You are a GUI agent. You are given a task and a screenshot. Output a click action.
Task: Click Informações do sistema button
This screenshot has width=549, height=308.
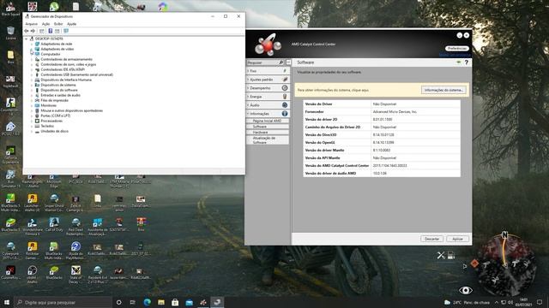[443, 90]
